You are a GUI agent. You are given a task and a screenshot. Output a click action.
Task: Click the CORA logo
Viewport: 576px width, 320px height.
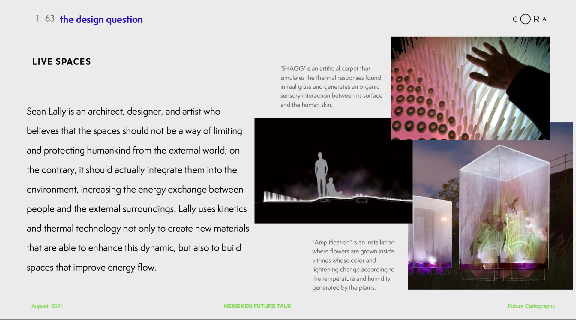click(529, 19)
